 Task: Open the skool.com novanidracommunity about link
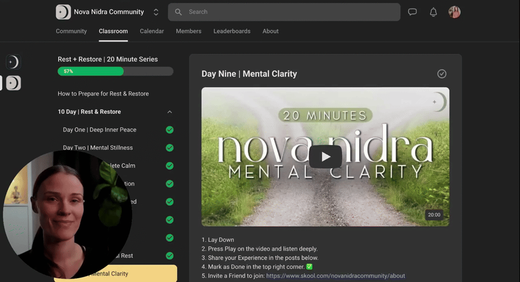(x=335, y=276)
